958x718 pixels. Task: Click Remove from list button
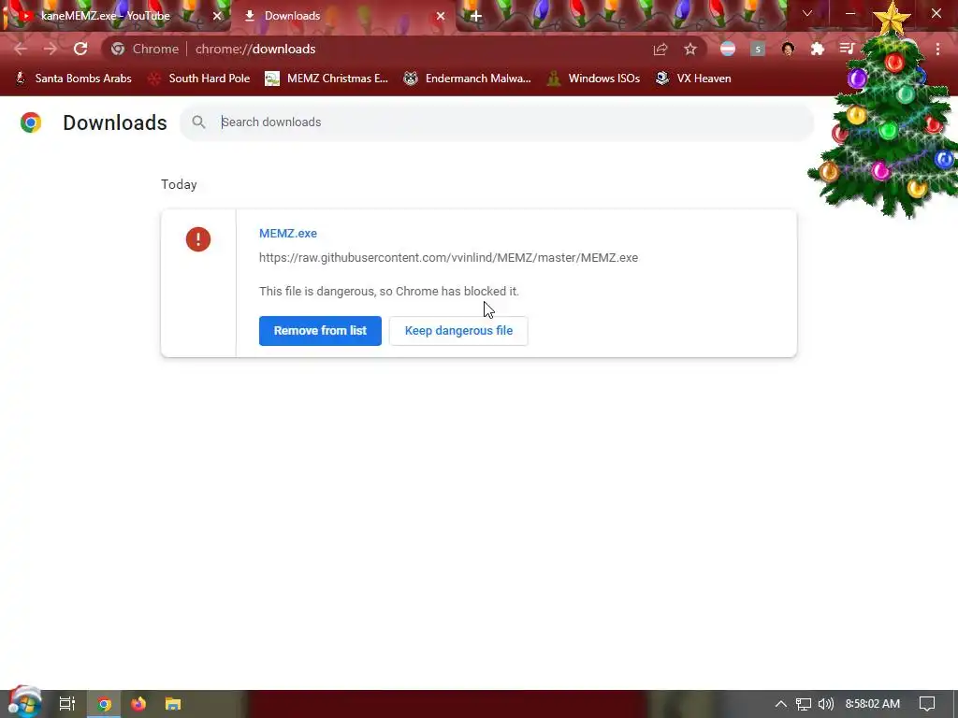coord(320,331)
